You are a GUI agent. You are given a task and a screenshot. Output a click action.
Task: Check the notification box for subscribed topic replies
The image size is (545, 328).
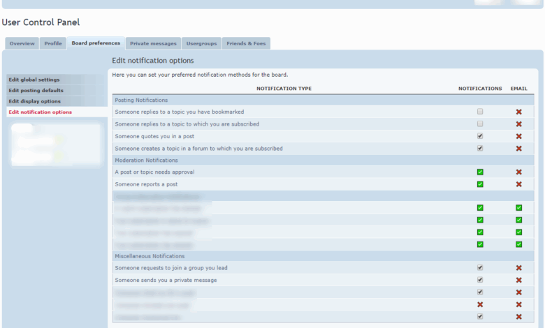(480, 124)
